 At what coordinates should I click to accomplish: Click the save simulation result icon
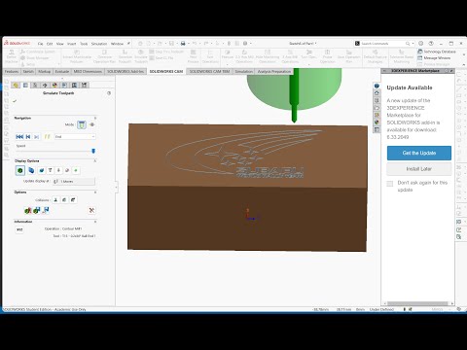point(46,211)
